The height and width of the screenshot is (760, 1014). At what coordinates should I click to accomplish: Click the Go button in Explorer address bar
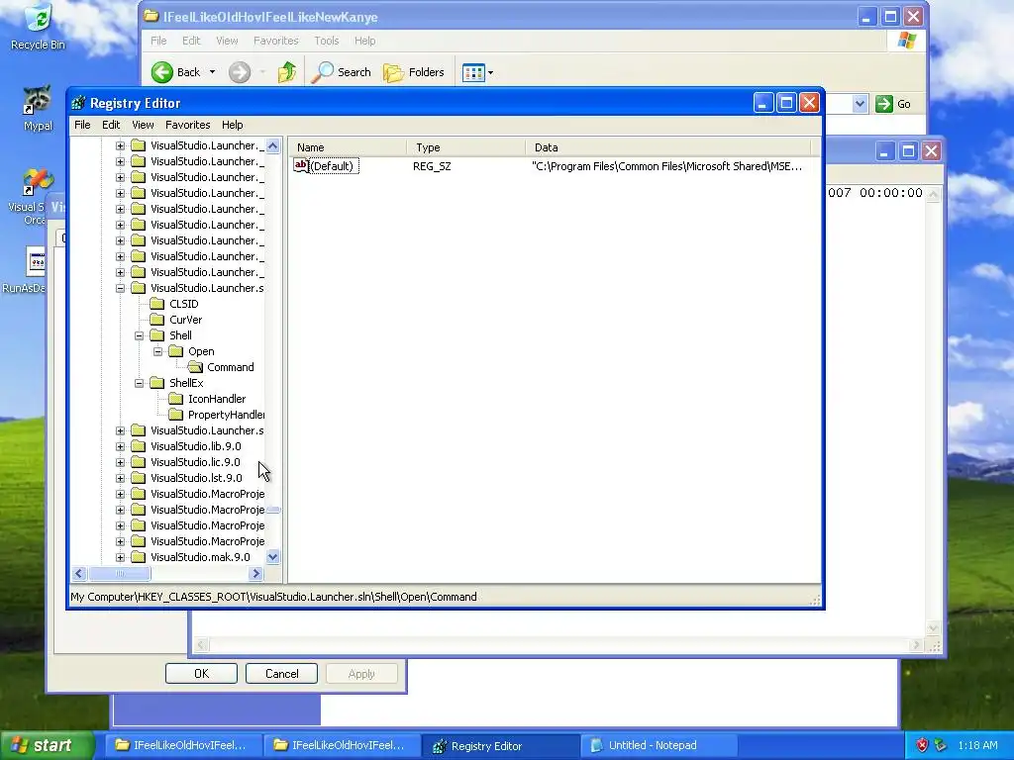pos(894,104)
